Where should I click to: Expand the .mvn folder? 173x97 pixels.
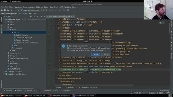coord(6,25)
